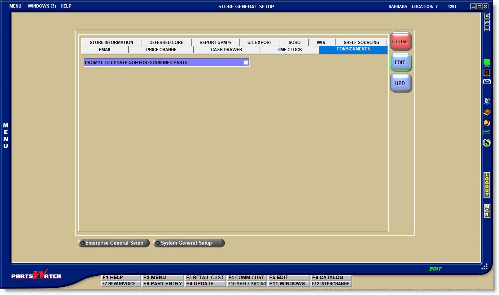Image resolution: width=499 pixels, height=295 pixels.
Task: Toggle Prompt to Update QOH checkbox
Action: tap(246, 62)
